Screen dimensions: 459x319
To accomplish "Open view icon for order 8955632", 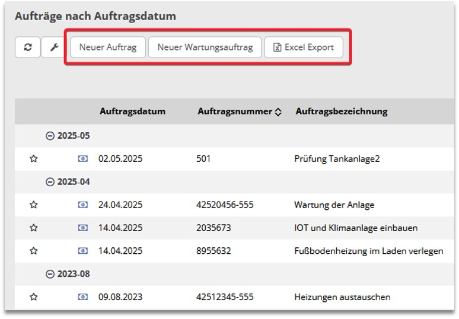I will [x=83, y=251].
